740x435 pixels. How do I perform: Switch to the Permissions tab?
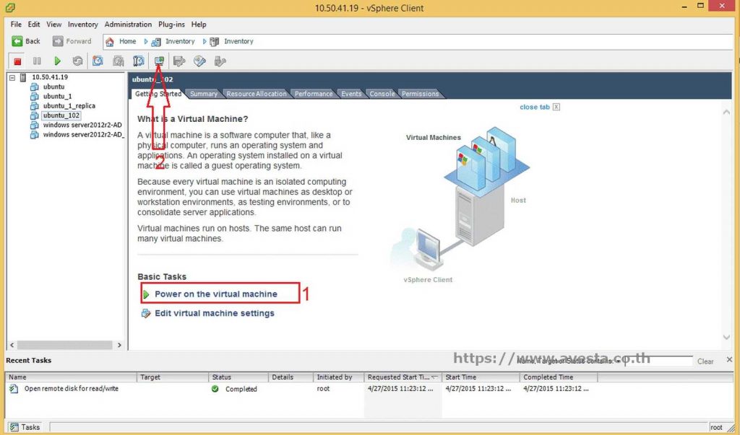[x=420, y=94]
